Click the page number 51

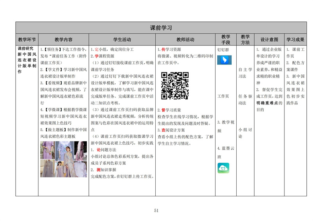(x=156, y=210)
